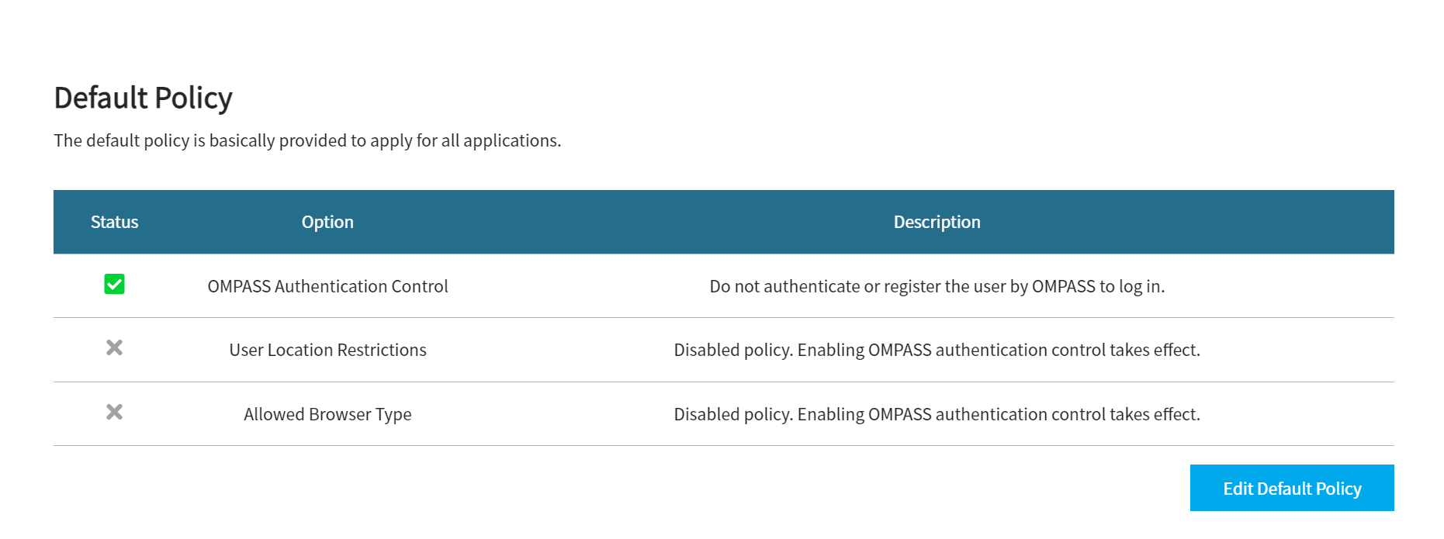
Task: Click 'Disabled policy' in the Allowed Browser row
Action: click(732, 414)
